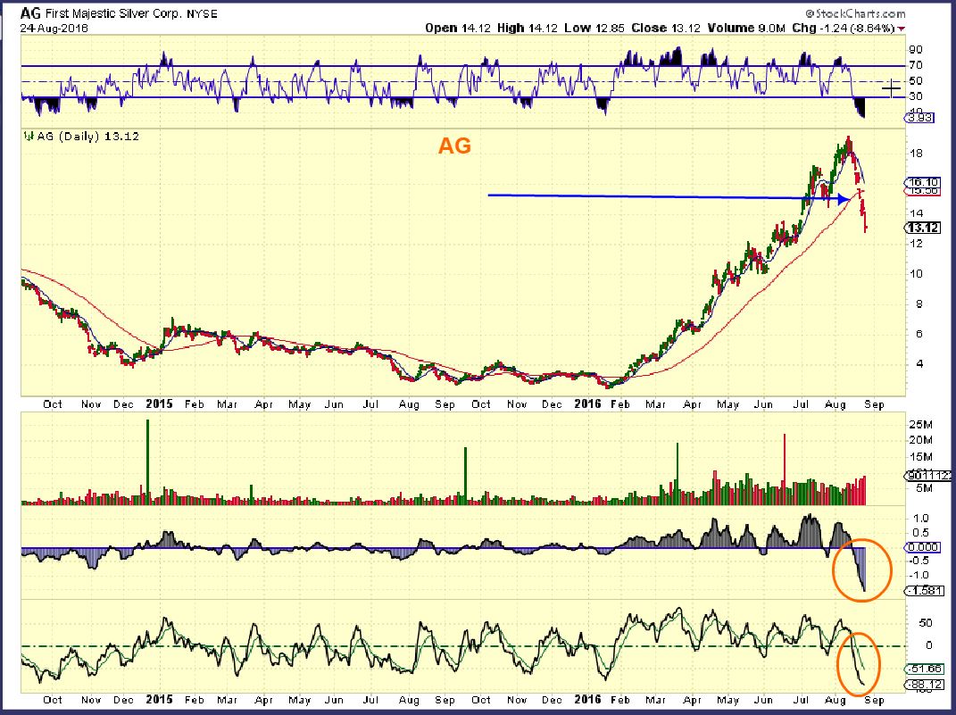Click the AG (Daily) 13.12 legend text
The width and height of the screenshot is (956, 715).
[x=87, y=137]
